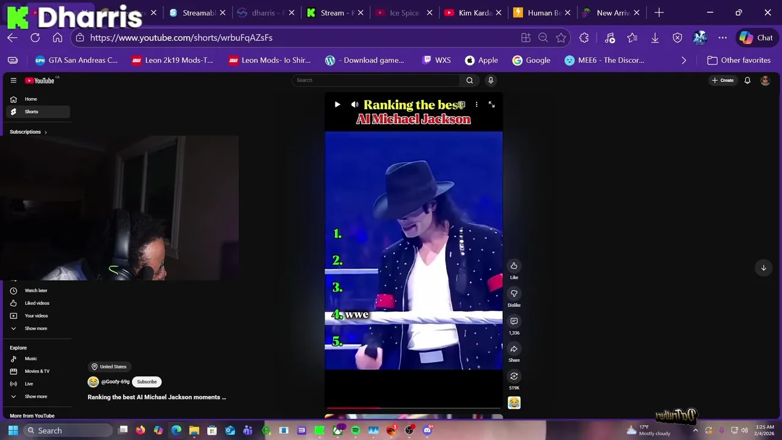
Task: Add this page to favorites with the star
Action: coord(561,37)
